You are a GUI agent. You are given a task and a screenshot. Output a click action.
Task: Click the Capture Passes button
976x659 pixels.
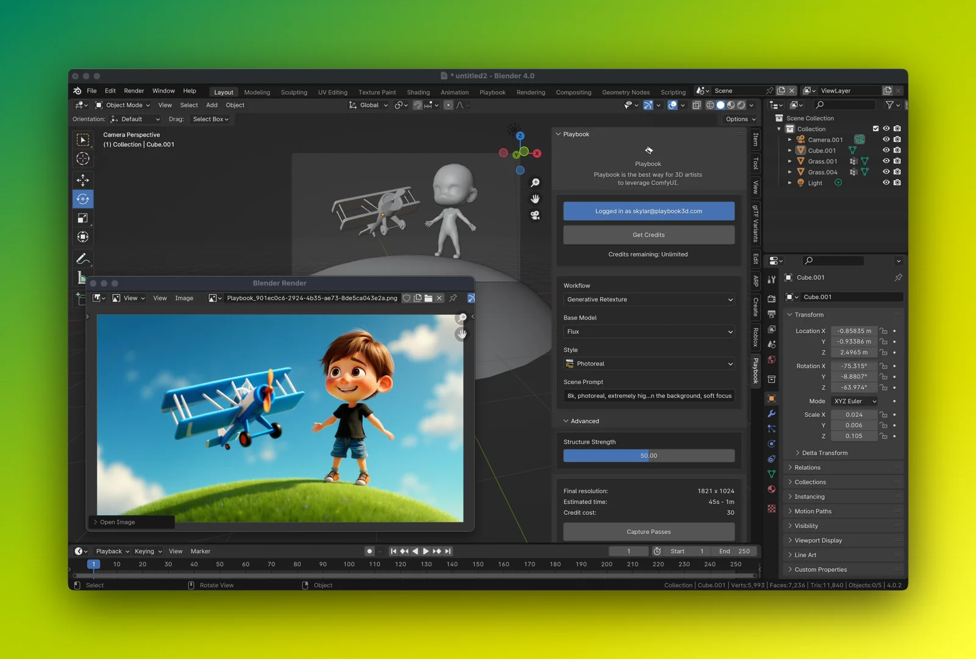pyautogui.click(x=648, y=531)
